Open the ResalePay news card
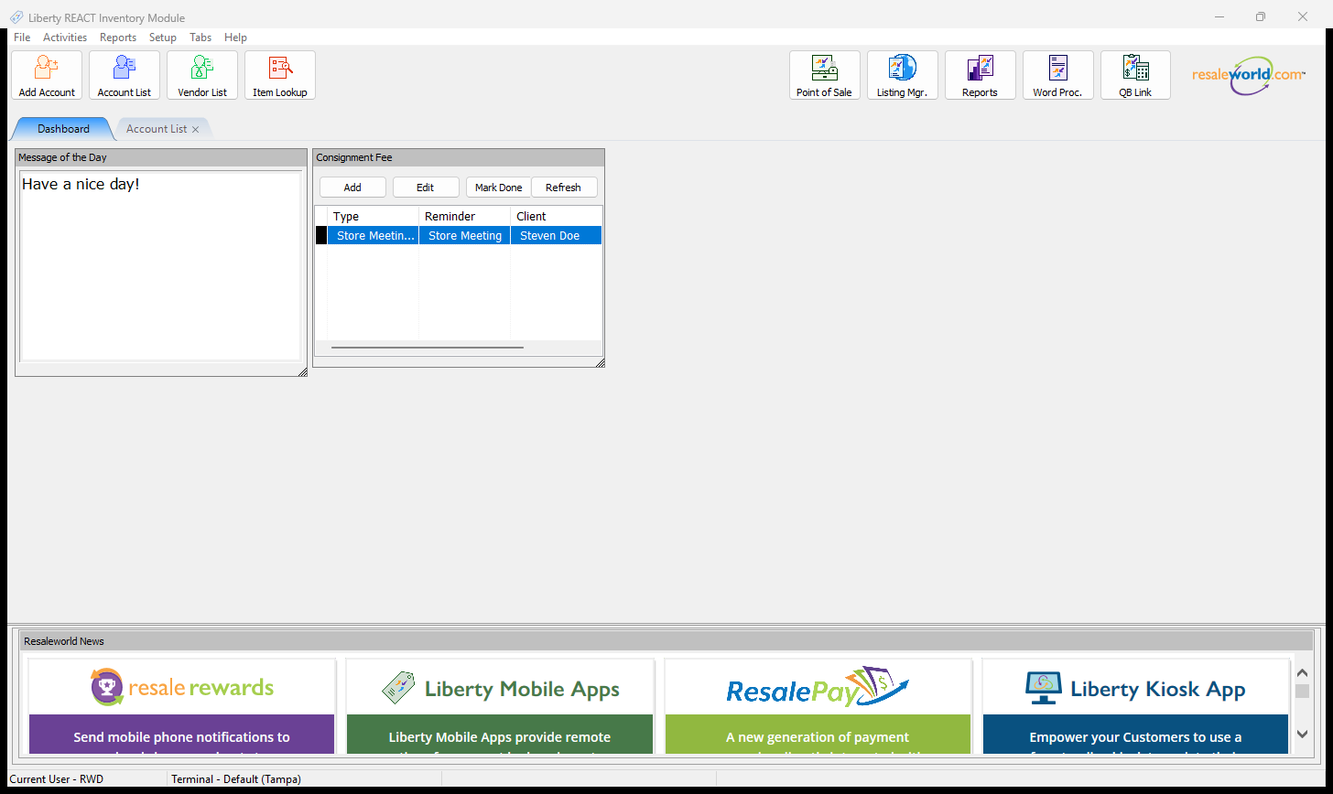Viewport: 1333px width, 794px height. (x=818, y=706)
